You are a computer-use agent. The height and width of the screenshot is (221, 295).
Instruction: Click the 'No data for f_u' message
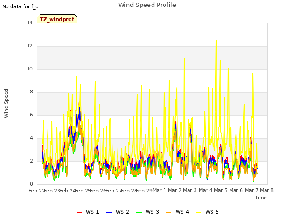click(x=20, y=6)
